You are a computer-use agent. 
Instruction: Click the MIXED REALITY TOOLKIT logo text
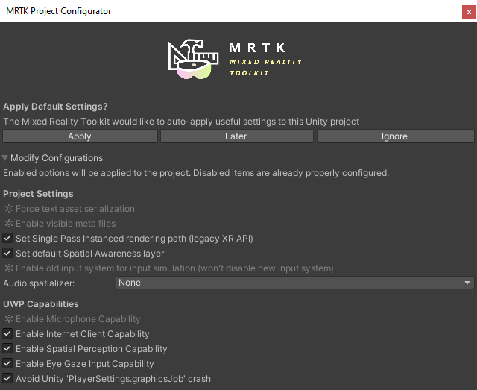tap(265, 62)
